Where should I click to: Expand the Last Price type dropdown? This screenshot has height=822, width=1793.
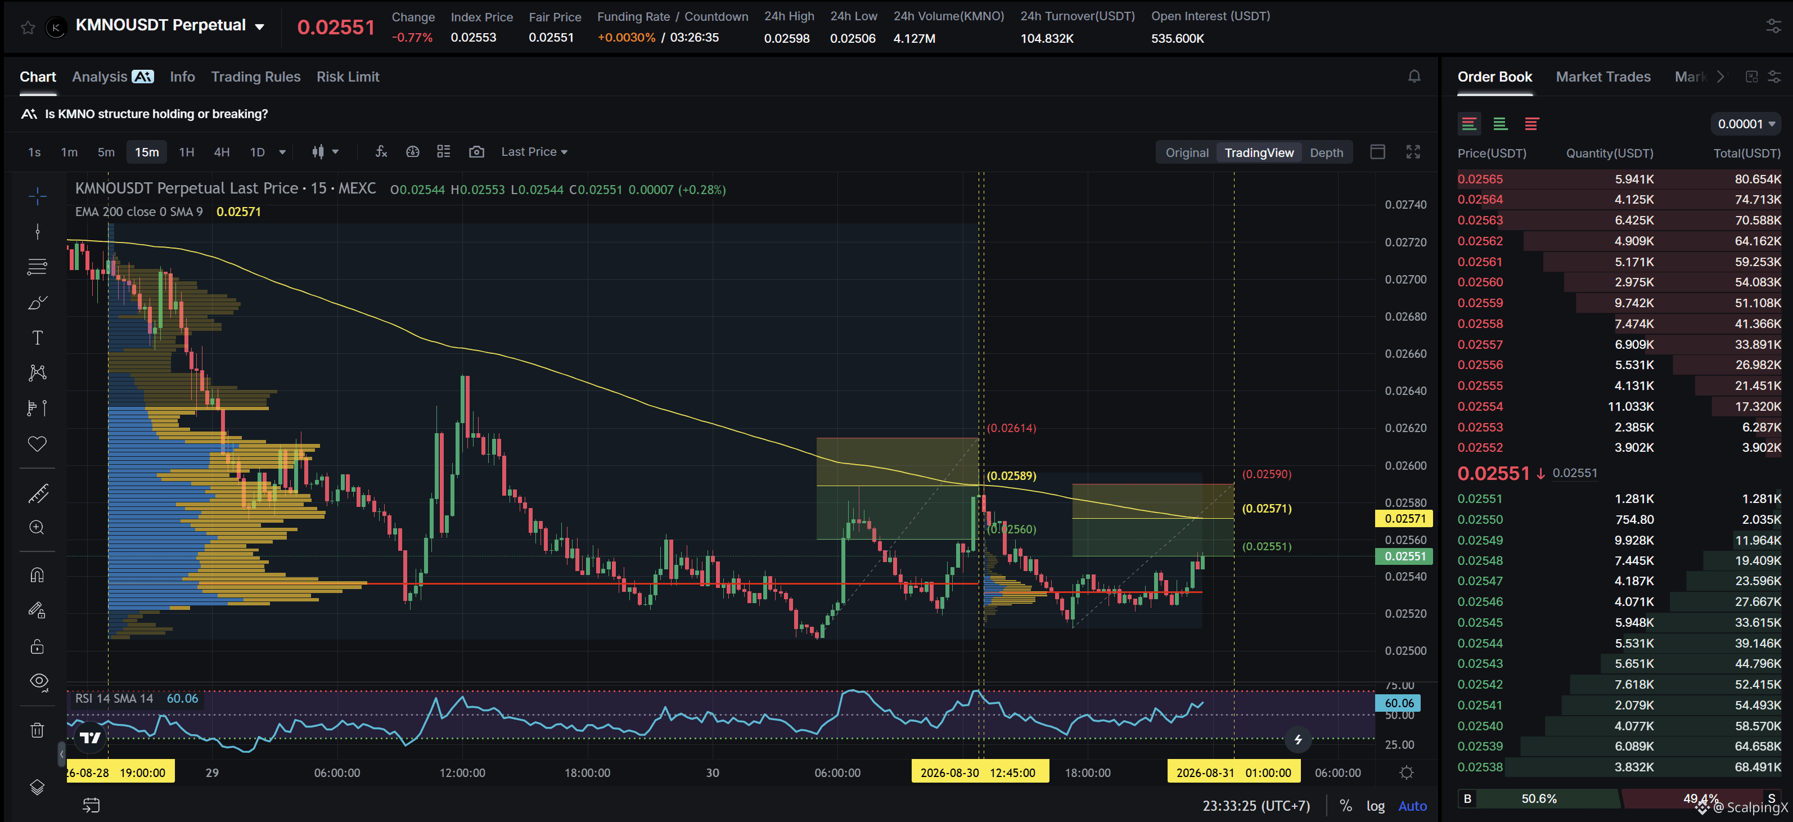click(534, 152)
